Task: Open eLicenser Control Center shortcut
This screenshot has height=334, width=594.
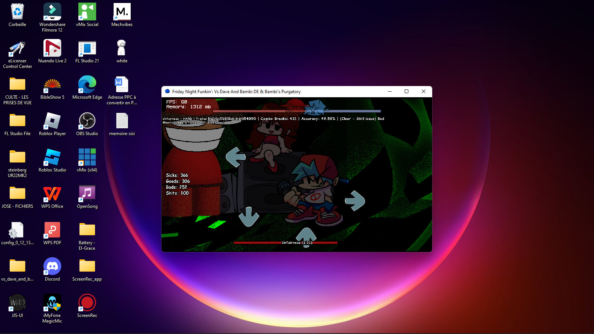Action: [x=17, y=55]
